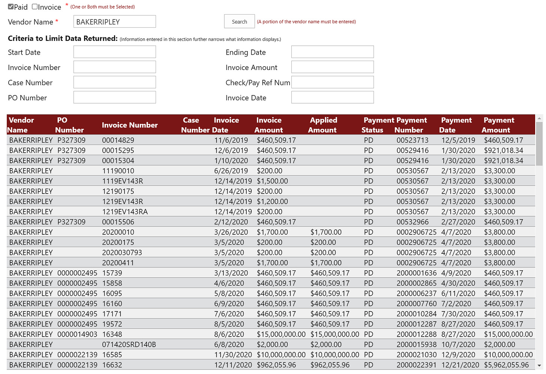546x374 pixels.
Task: Click the table scrollbar up arrow
Action: coord(539,118)
